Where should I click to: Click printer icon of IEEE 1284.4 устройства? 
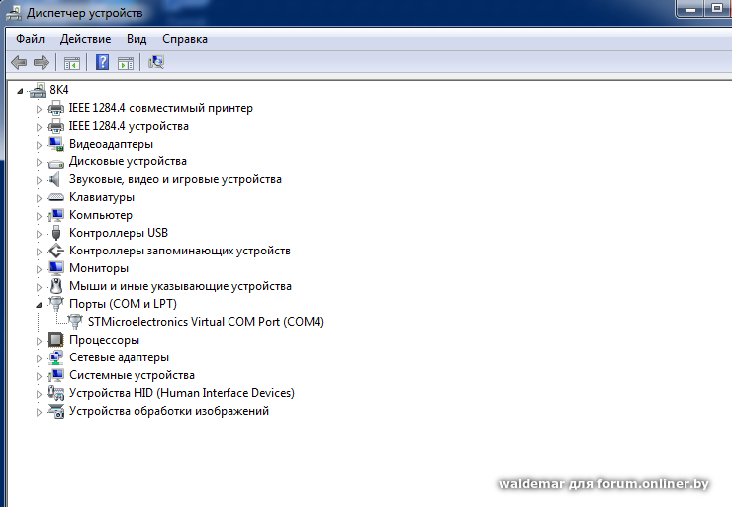coord(56,126)
